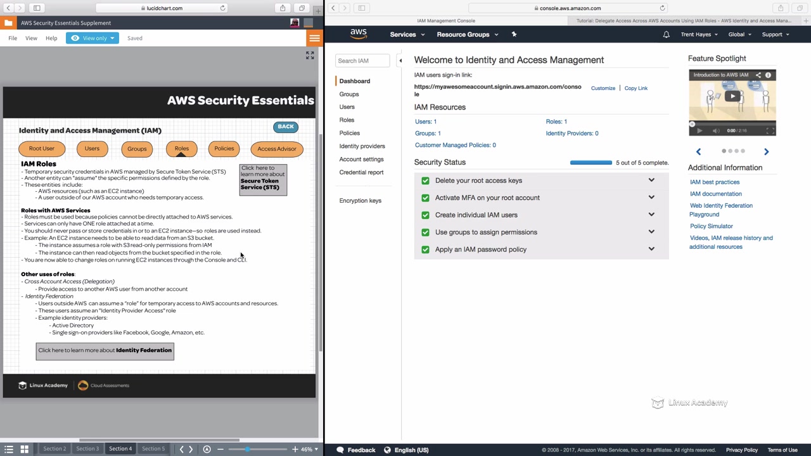Toggle sidebar in the lucidchart.com Safari window
This screenshot has height=456, width=811.
[37, 8]
